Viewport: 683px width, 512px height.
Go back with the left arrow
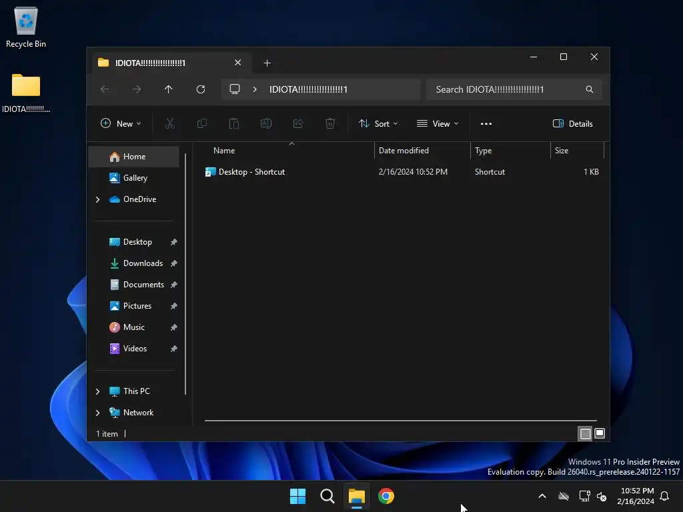[105, 89]
